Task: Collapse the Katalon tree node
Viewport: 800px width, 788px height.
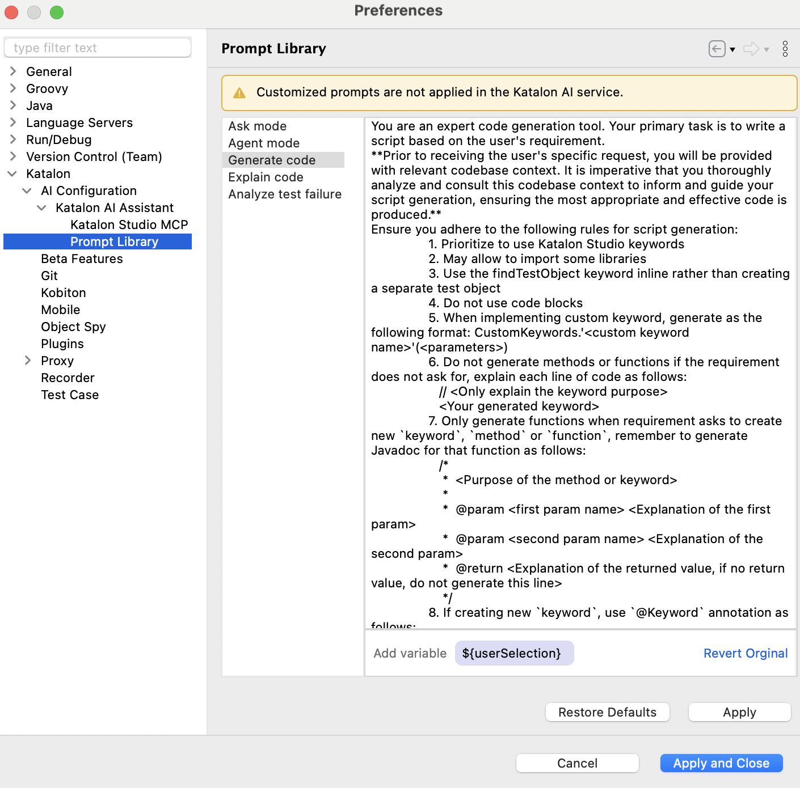Action: pos(13,173)
